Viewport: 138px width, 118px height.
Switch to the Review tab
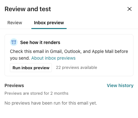pyautogui.click(x=15, y=23)
